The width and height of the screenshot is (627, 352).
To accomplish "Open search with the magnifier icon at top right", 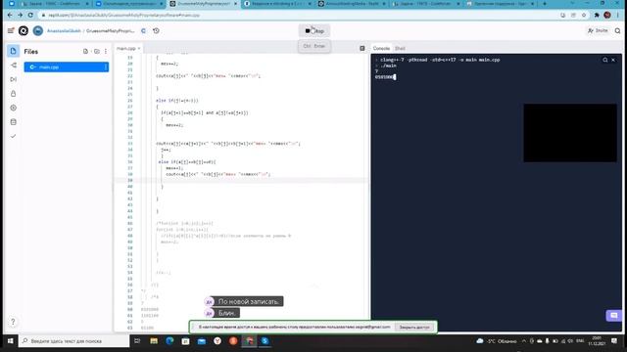I will [618, 30].
